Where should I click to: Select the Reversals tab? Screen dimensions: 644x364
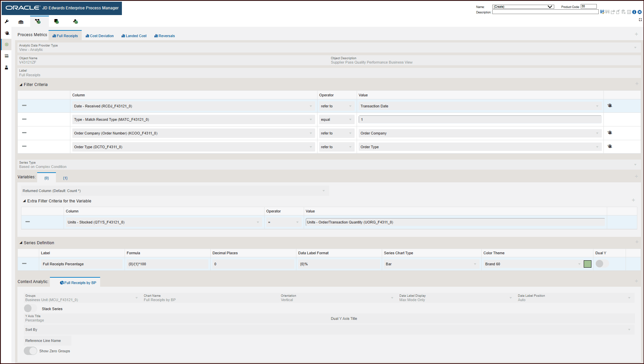164,35
